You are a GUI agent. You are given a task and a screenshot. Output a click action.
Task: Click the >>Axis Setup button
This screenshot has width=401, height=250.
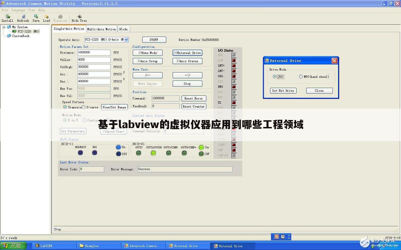(148, 61)
